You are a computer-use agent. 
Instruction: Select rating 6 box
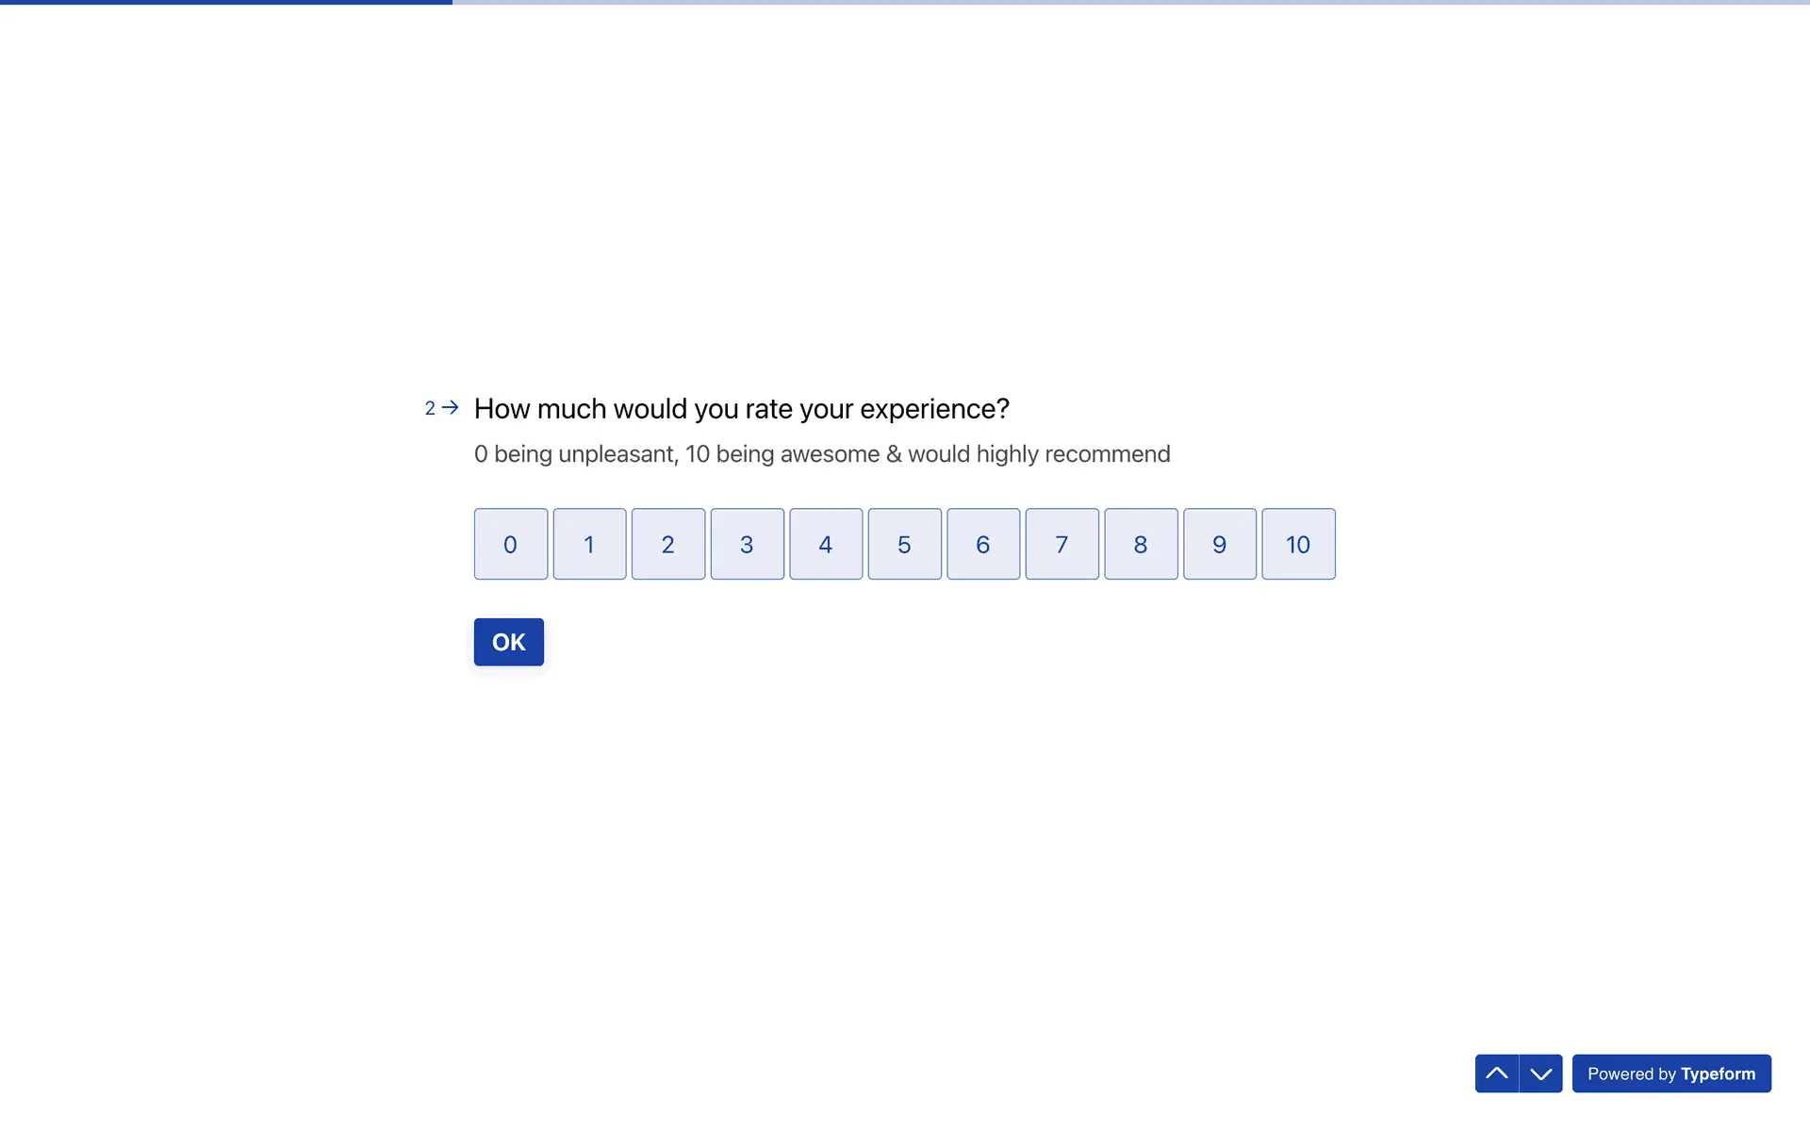pos(983,544)
